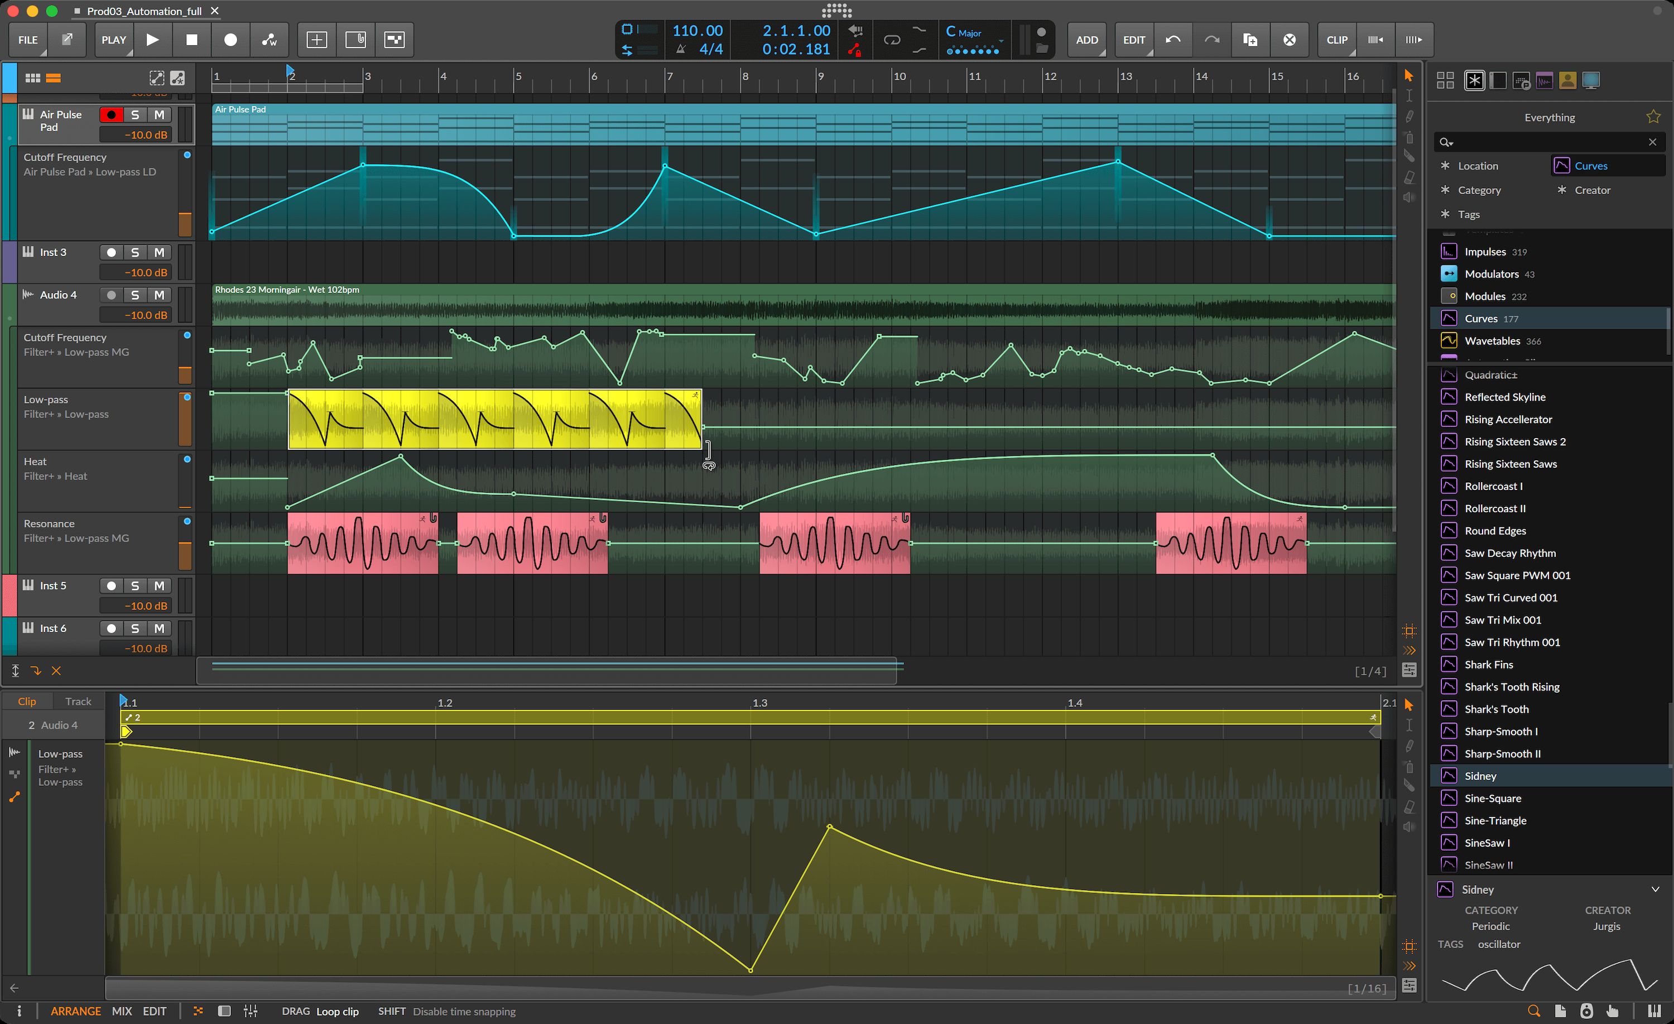1674x1024 pixels.
Task: Open the search filter dropdown in the browser
Action: [1448, 142]
